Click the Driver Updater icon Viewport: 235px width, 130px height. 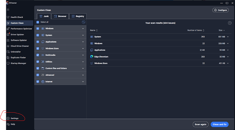pos(8,34)
